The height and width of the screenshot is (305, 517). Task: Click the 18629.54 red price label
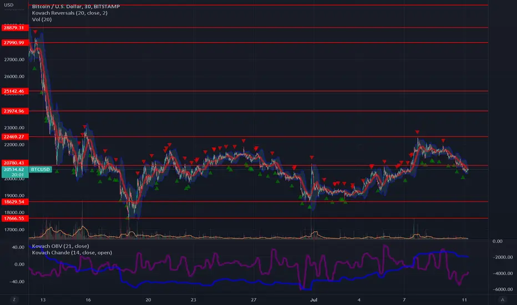click(15, 202)
